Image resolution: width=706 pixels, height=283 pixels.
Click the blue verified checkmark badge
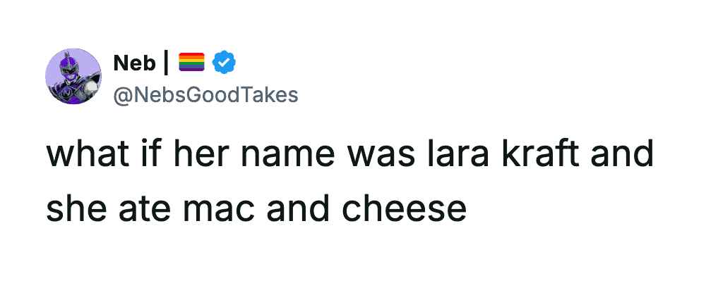point(224,64)
